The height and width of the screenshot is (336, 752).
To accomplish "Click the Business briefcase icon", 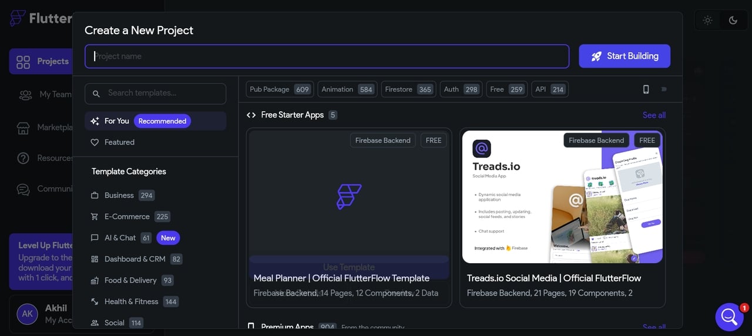I will tap(95, 196).
